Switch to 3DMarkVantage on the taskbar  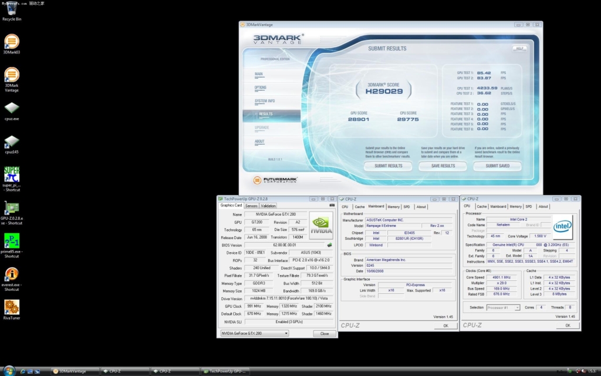75,371
